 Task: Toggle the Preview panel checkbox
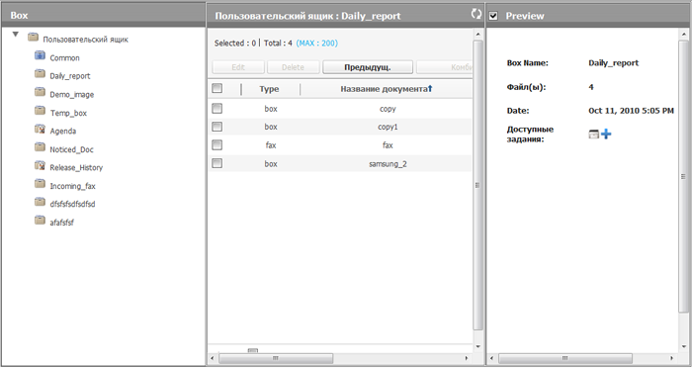pyautogui.click(x=493, y=16)
